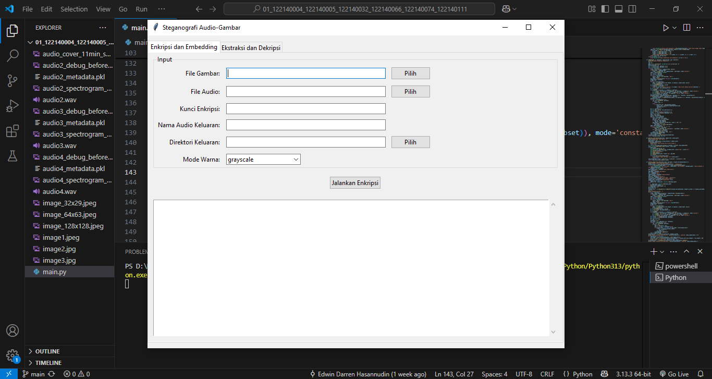Viewport: 712px width, 379px height.
Task: Click Pilih button for File Gambar
Action: click(411, 74)
